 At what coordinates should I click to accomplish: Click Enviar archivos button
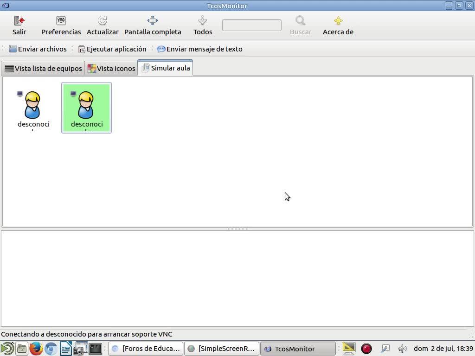pos(38,49)
